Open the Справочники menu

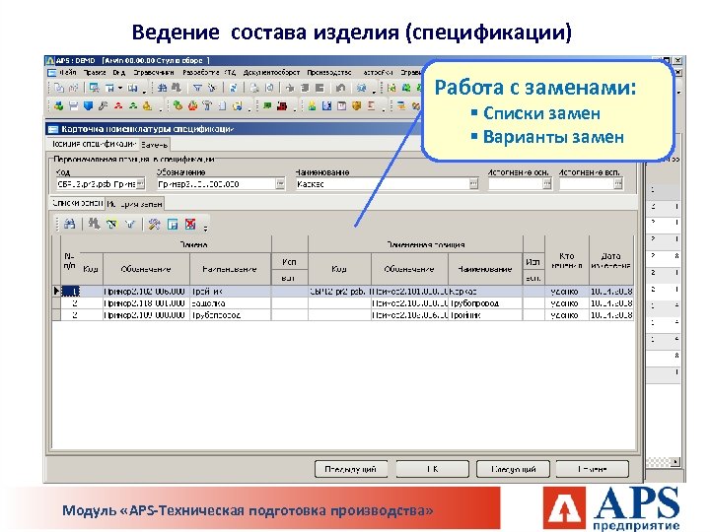(x=154, y=72)
